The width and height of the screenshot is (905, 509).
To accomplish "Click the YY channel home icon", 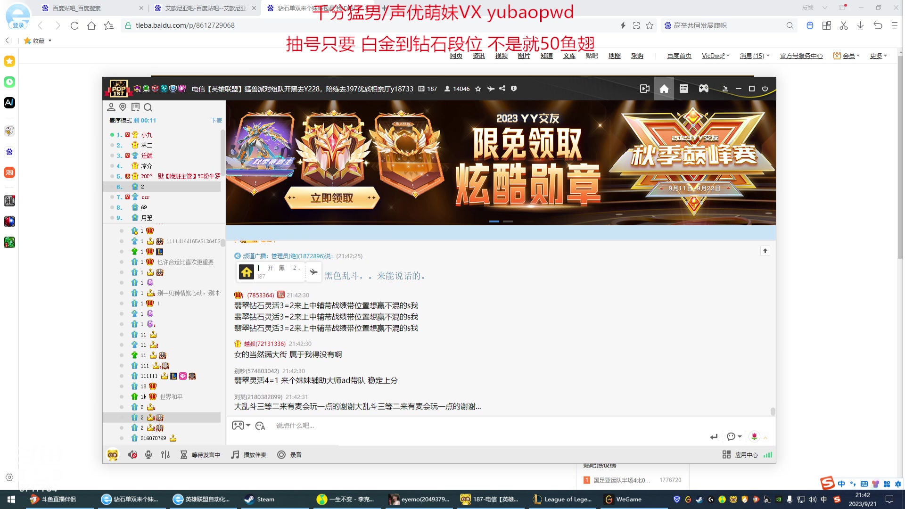I will point(664,89).
